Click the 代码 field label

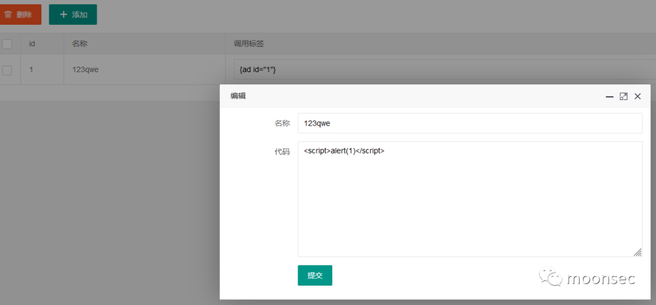[x=282, y=152]
